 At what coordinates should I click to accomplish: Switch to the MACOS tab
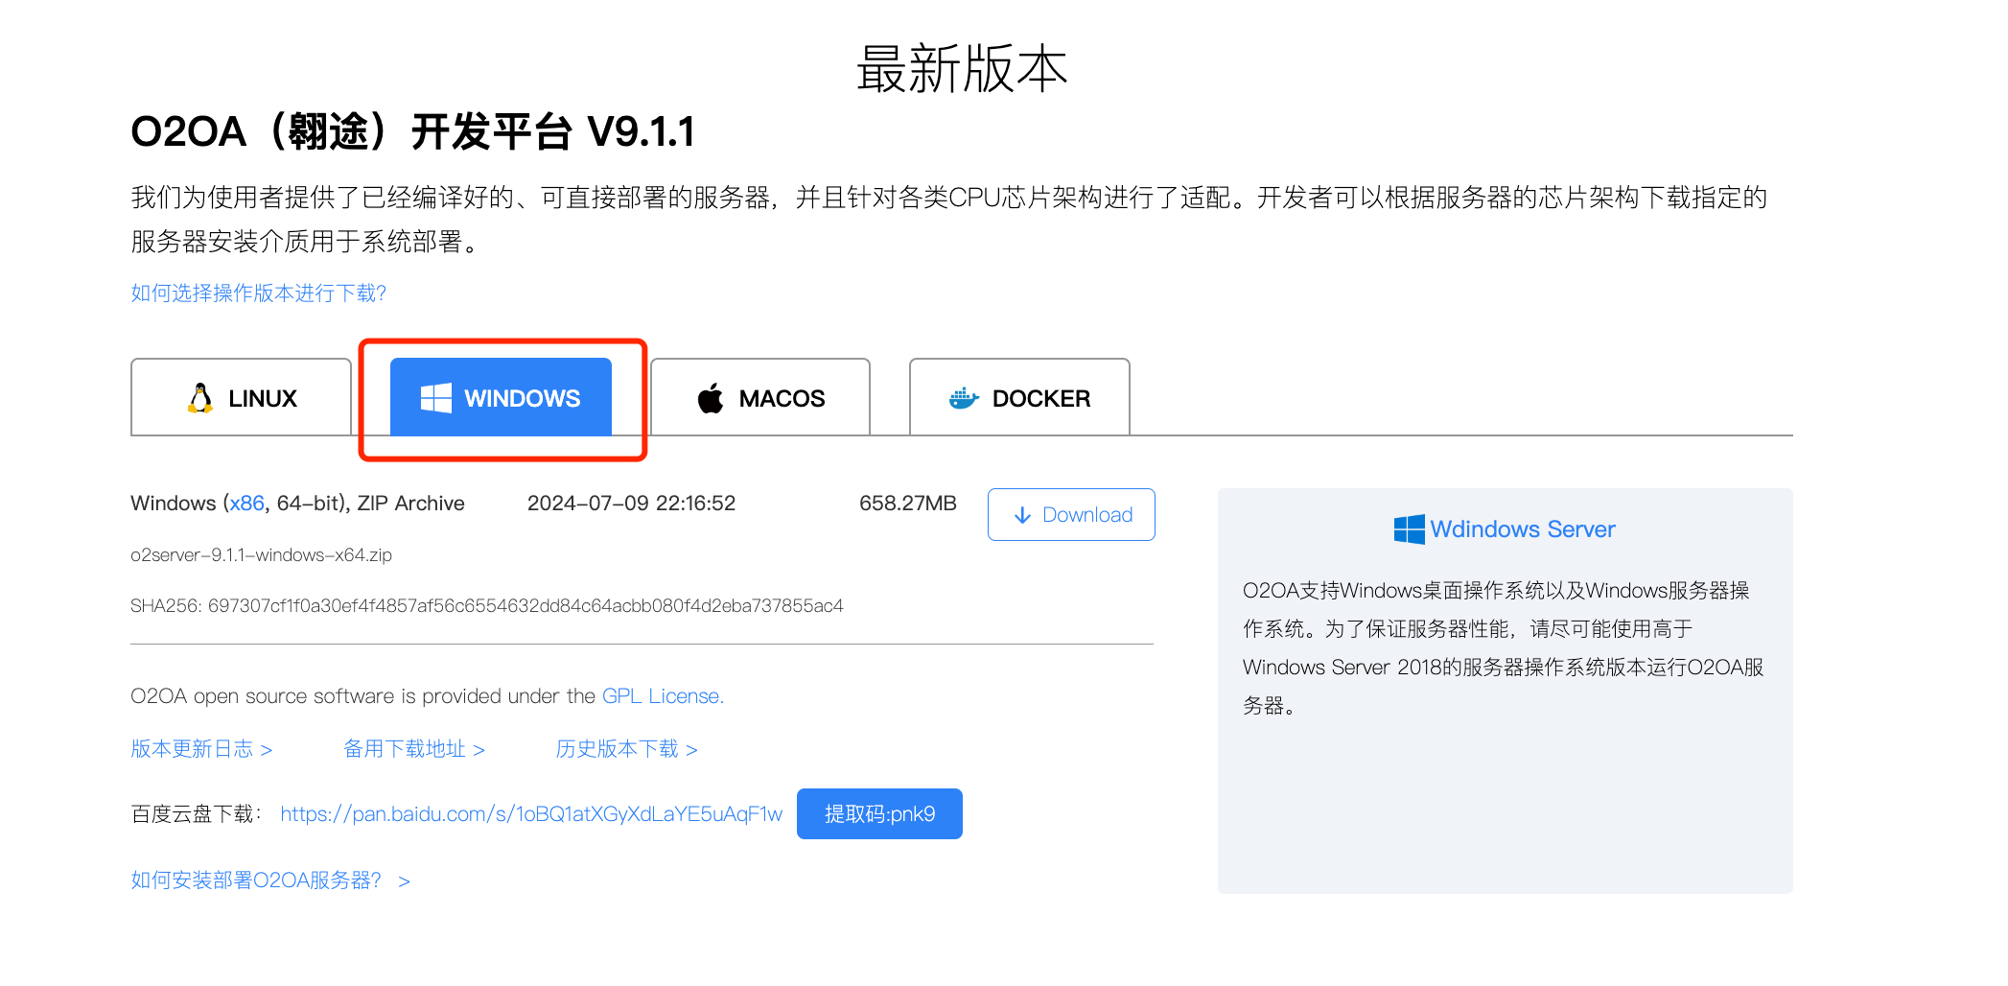click(x=759, y=397)
